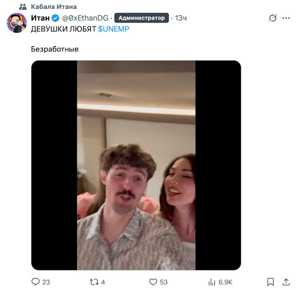Click the Grok explain icon
This screenshot has height=290, width=297.
(x=273, y=18)
